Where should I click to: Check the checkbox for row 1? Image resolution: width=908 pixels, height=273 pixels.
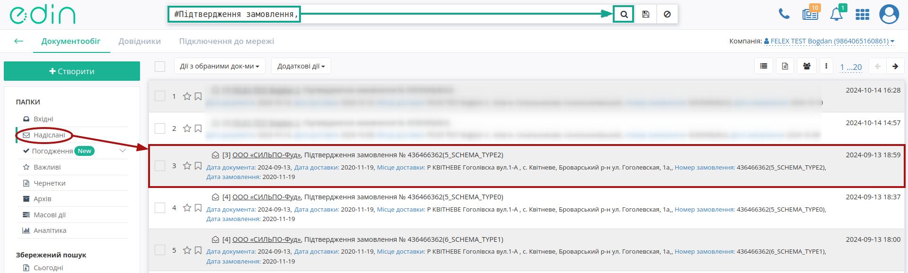[160, 96]
